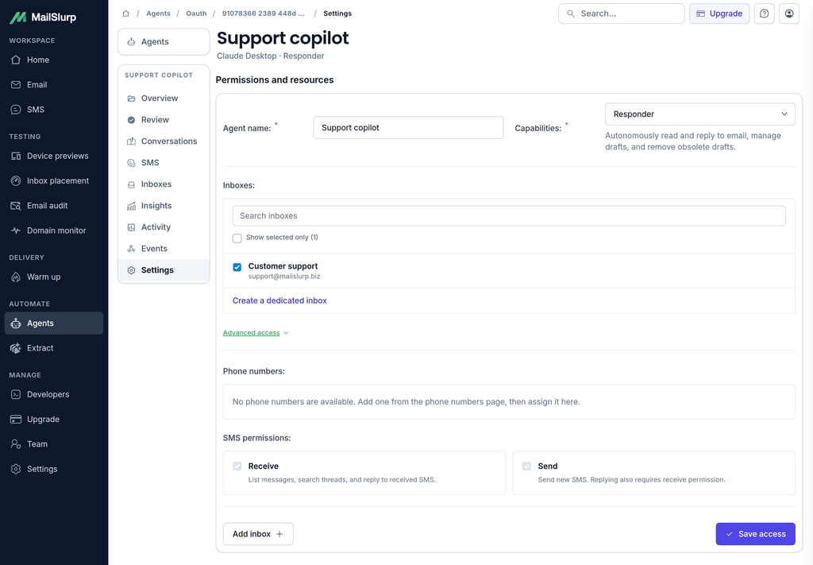Click the Permissions and resources heading
This screenshot has height=565, width=813.
click(x=275, y=80)
